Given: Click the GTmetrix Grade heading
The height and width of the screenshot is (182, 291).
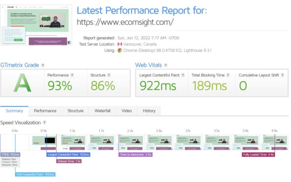Looking at the screenshot, I should pos(20,65).
